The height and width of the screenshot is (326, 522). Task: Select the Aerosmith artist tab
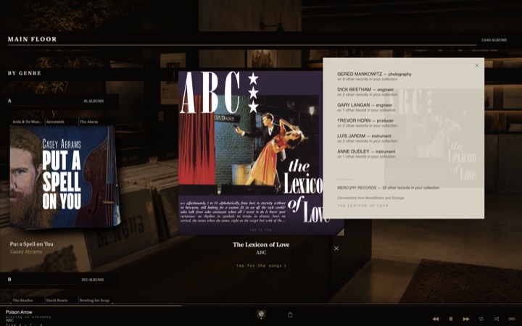[x=55, y=122]
